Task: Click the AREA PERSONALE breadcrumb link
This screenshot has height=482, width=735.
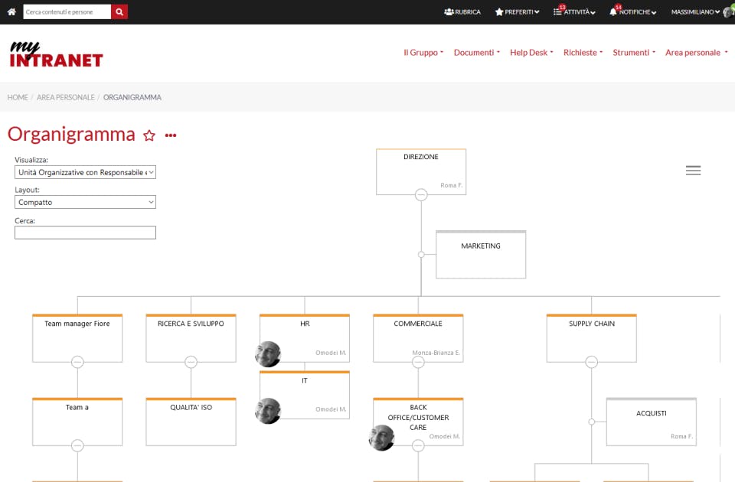Action: pyautogui.click(x=66, y=97)
